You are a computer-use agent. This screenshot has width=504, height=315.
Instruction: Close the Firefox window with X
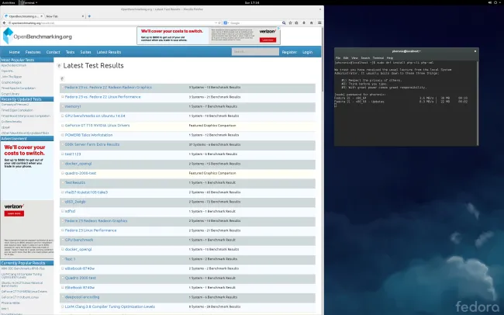(320, 9)
